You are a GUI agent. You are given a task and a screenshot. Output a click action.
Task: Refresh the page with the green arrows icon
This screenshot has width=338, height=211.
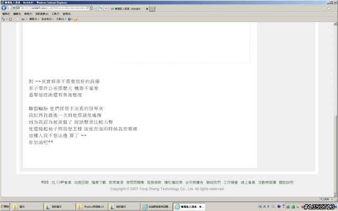[x=101, y=8]
